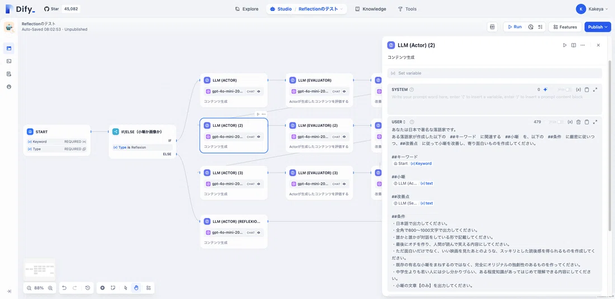Screen dimensions: 615x299
Task: Copy the SYSTEM prompt content
Action: click(586, 90)
